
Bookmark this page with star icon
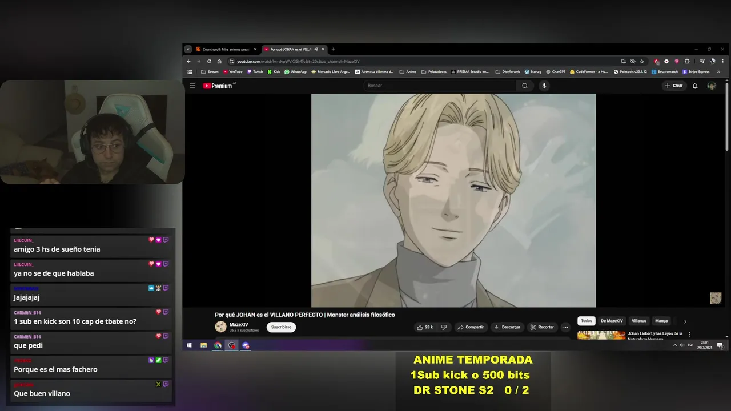(x=642, y=61)
